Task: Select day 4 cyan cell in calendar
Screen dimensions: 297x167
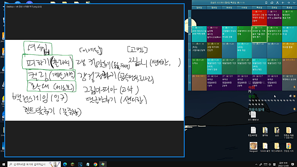Action: tap(199, 34)
